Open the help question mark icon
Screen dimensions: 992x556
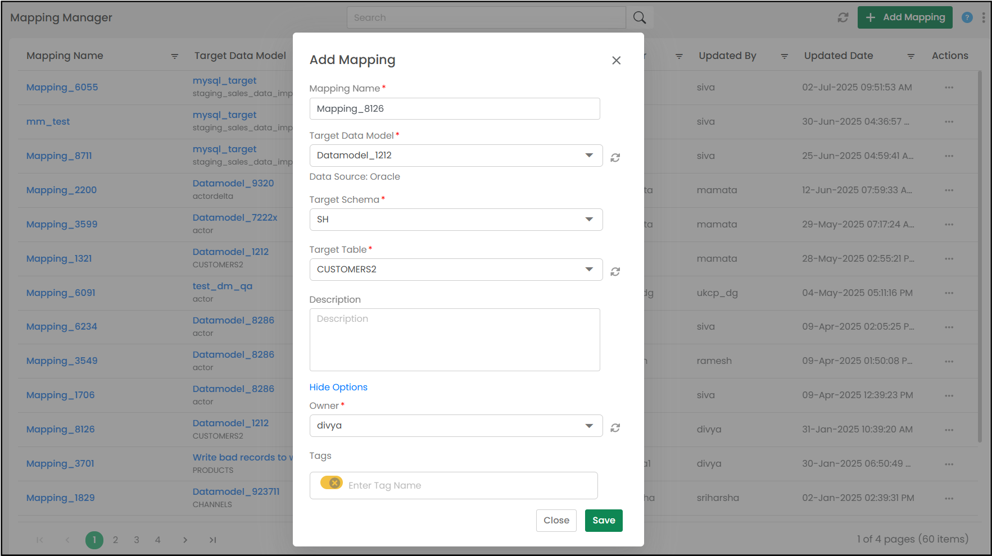click(967, 18)
